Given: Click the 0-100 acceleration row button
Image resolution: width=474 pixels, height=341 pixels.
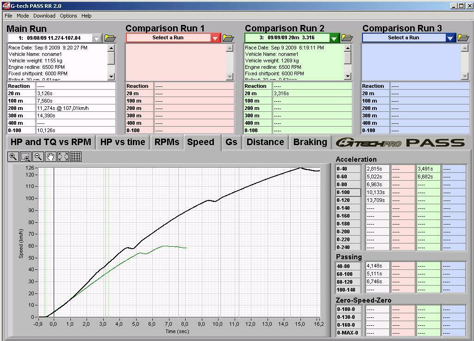Looking at the screenshot, I should point(348,193).
